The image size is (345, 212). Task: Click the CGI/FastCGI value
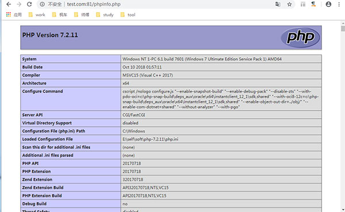(134, 115)
